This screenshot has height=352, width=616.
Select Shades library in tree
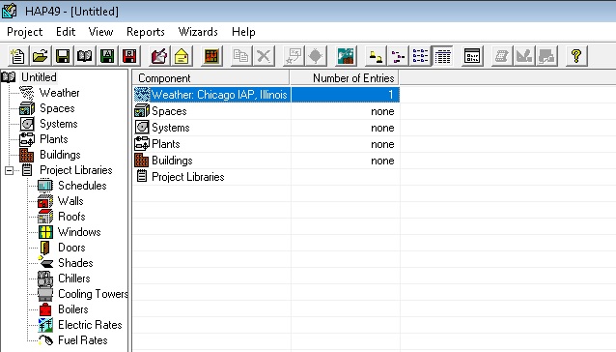(75, 263)
